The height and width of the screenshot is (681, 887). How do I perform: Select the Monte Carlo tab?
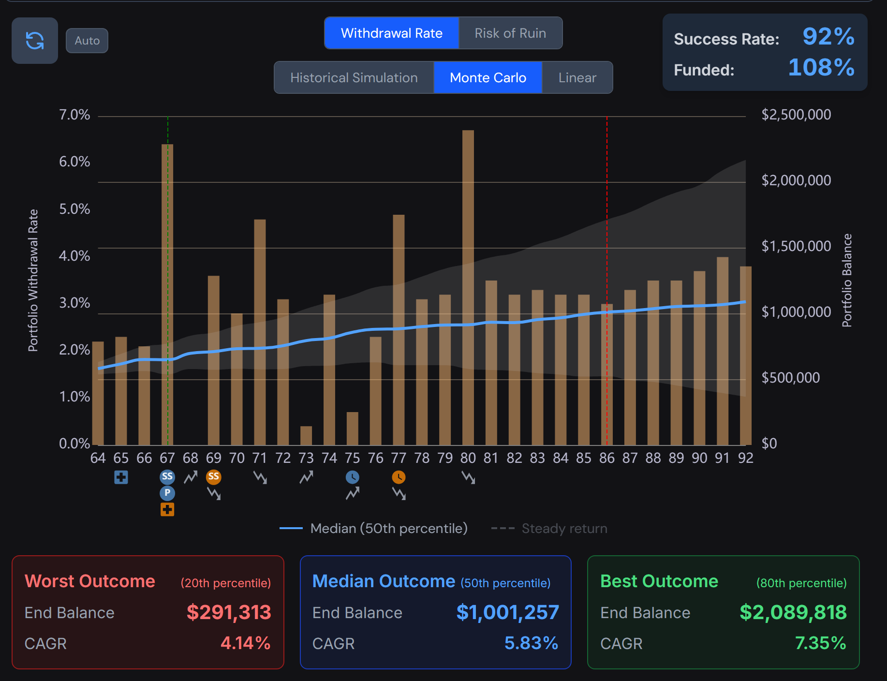click(488, 77)
